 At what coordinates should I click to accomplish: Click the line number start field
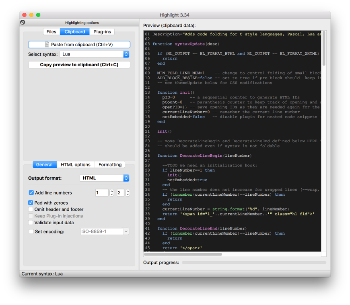coord(102,192)
